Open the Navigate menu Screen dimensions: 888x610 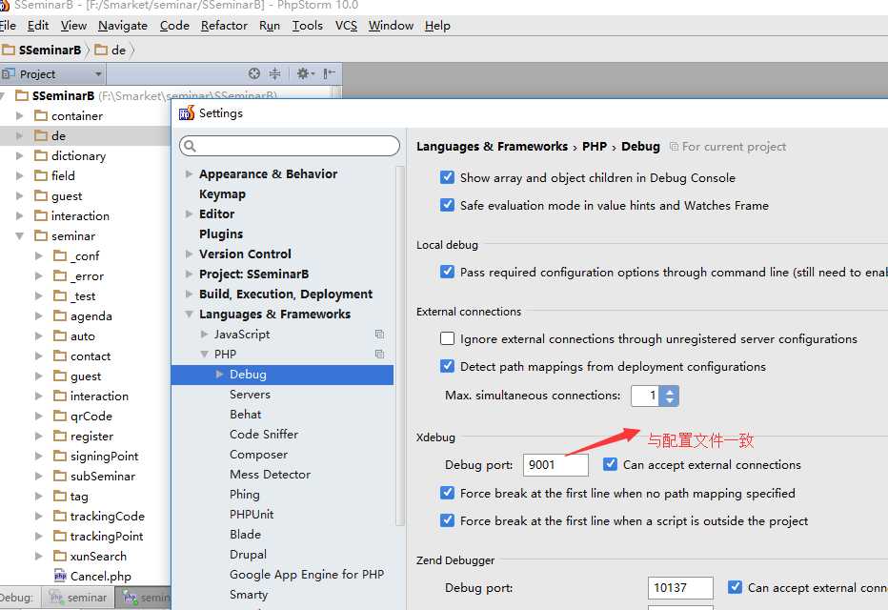tap(123, 26)
